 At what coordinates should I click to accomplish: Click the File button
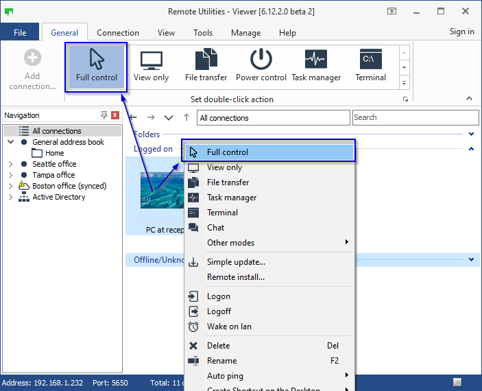point(20,33)
